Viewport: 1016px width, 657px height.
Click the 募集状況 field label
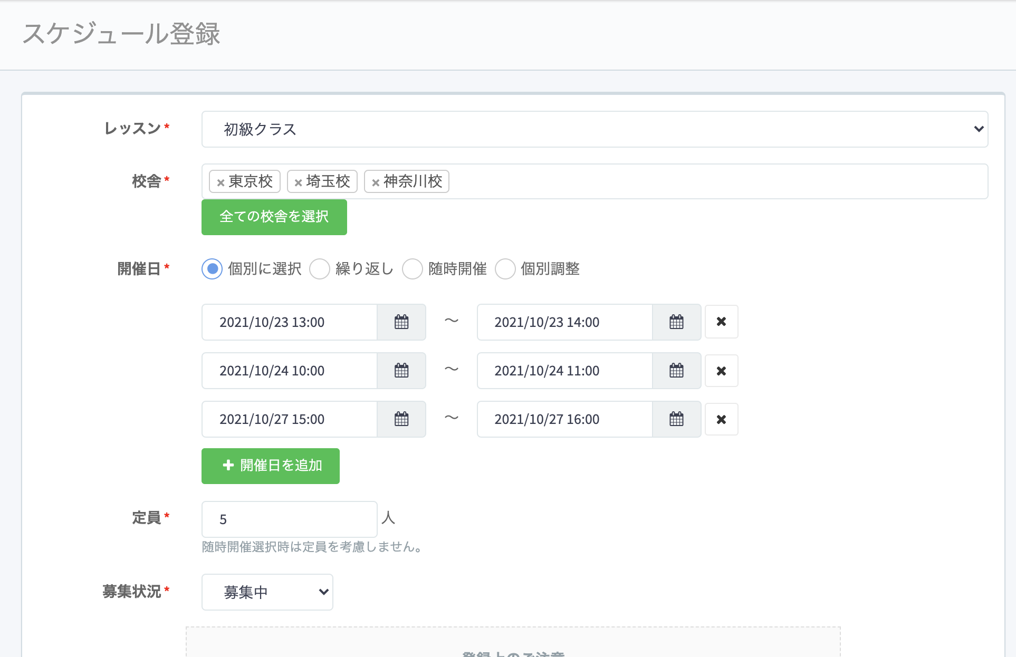(x=131, y=592)
